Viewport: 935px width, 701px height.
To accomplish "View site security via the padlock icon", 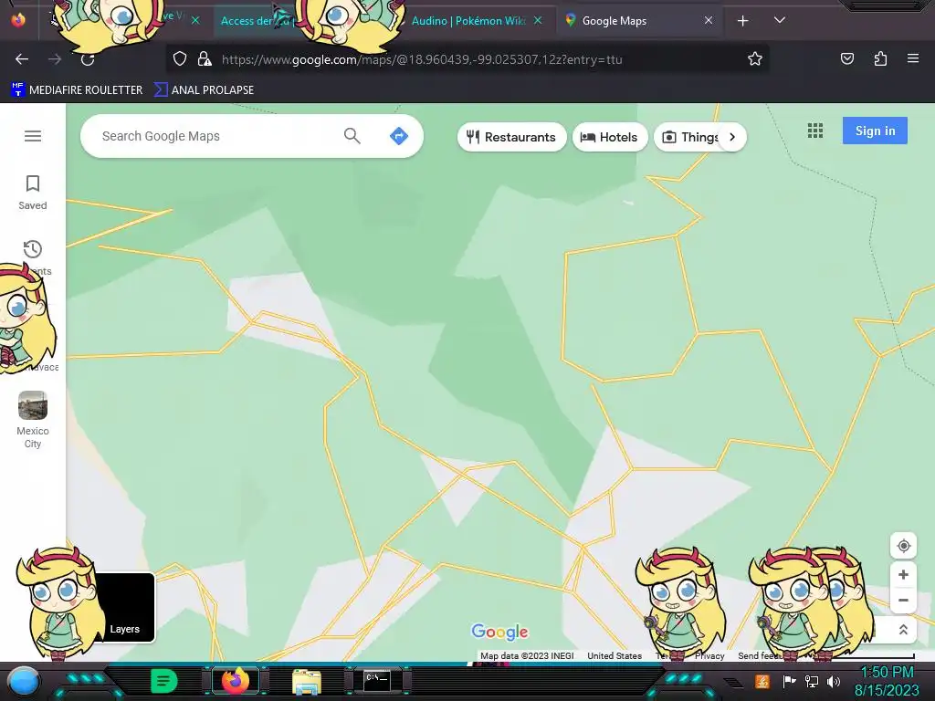I will coord(205,59).
